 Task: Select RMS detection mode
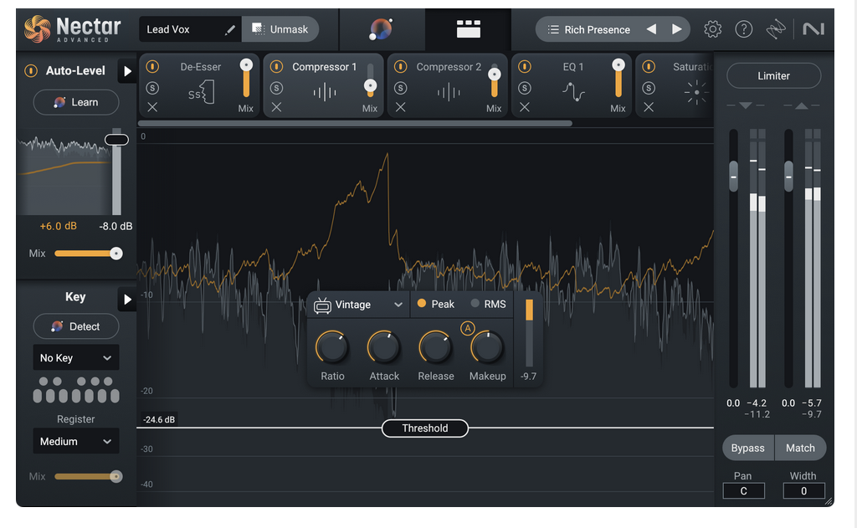(x=489, y=304)
